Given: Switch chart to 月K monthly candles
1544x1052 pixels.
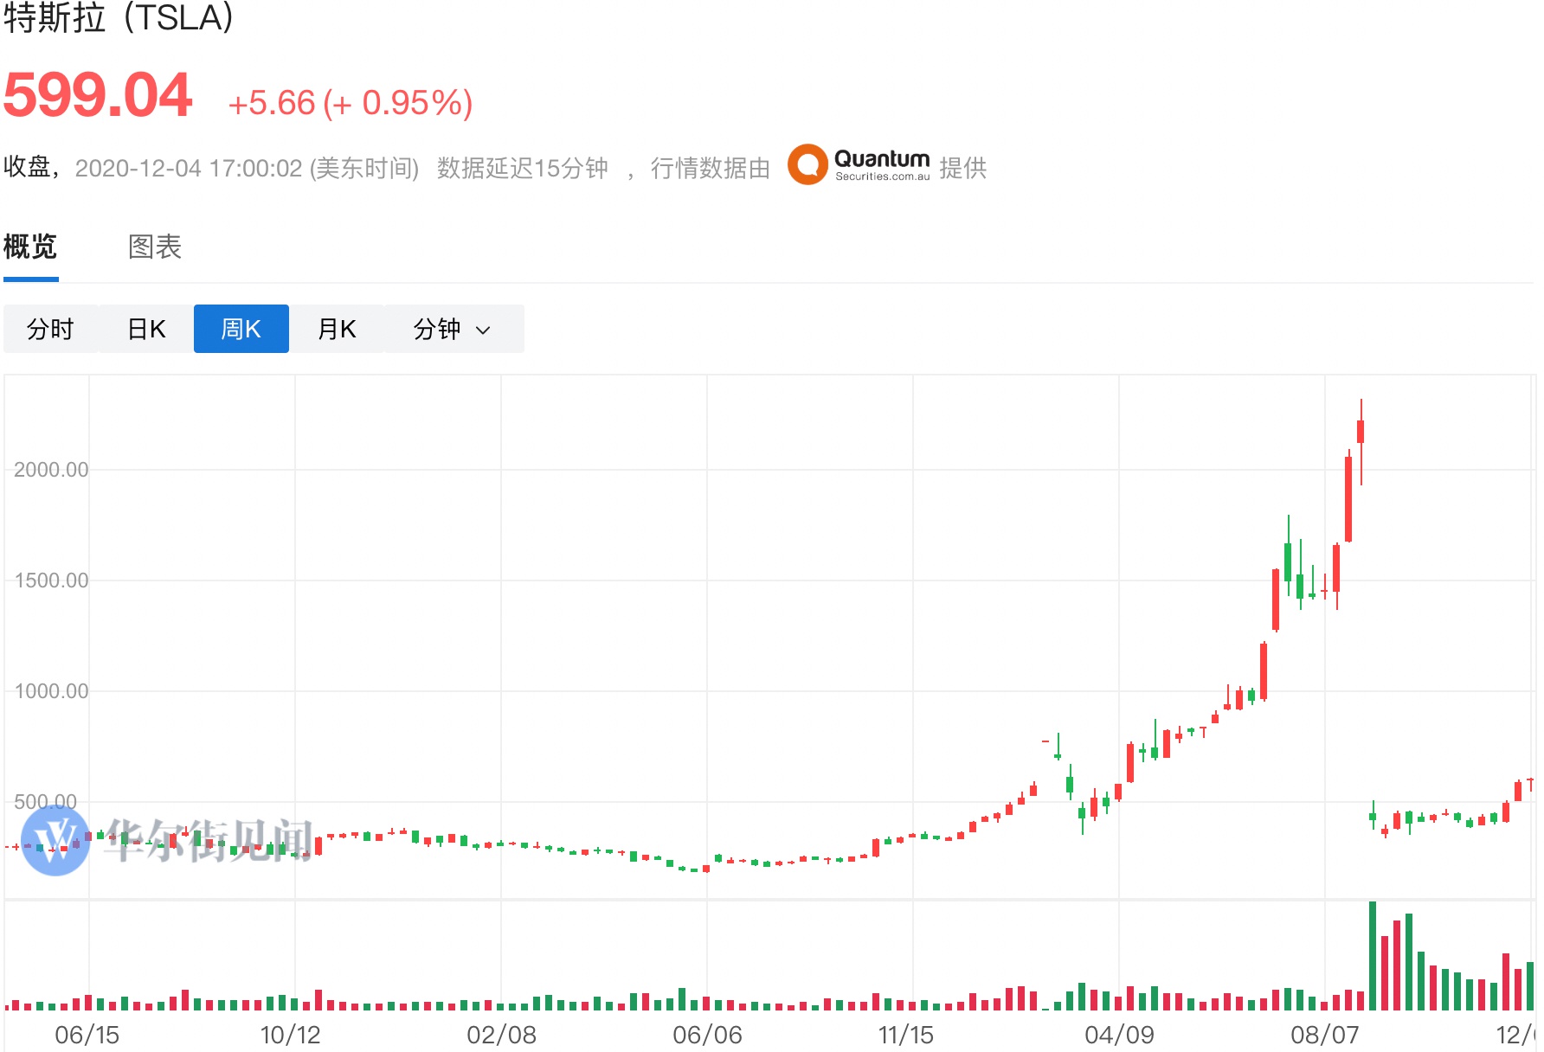Looking at the screenshot, I should [337, 329].
